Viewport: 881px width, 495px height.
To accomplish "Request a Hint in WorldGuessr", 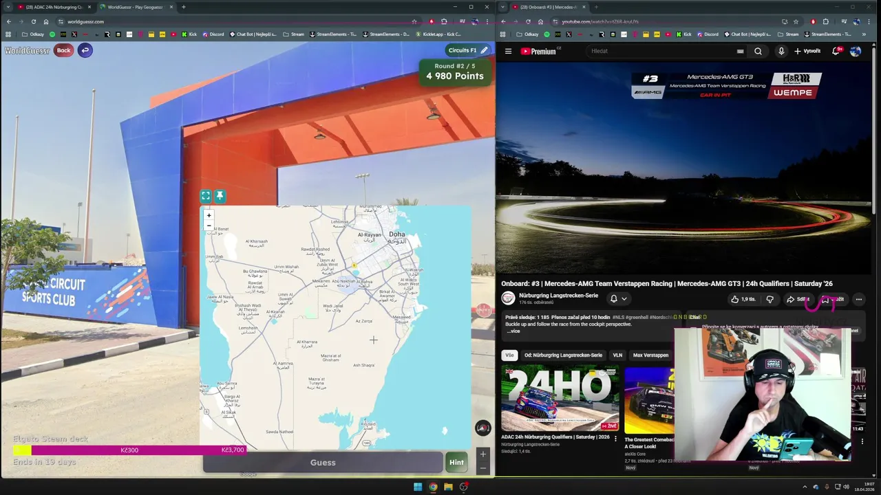I will [x=456, y=463].
